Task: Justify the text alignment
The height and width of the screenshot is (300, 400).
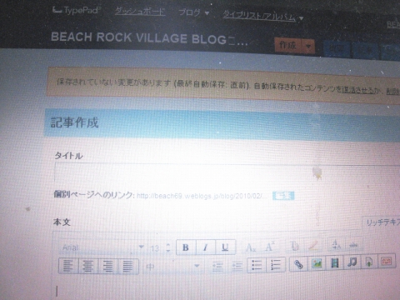Action: pyautogui.click(x=128, y=266)
